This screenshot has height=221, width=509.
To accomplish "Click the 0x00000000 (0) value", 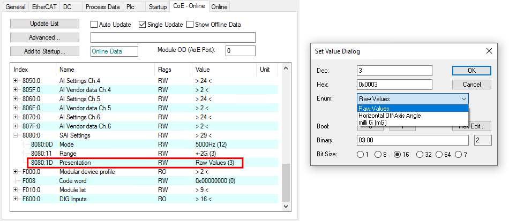I will [215, 180].
